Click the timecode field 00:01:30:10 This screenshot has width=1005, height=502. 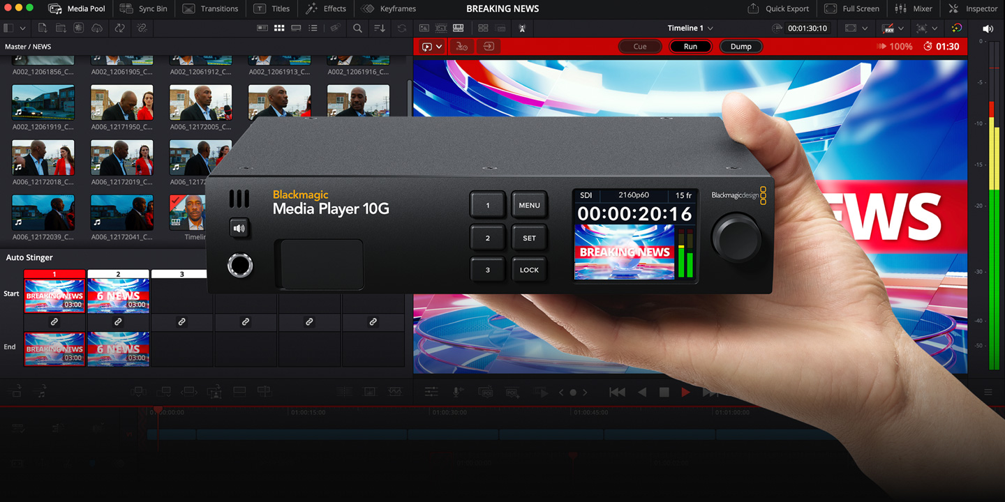coord(807,28)
